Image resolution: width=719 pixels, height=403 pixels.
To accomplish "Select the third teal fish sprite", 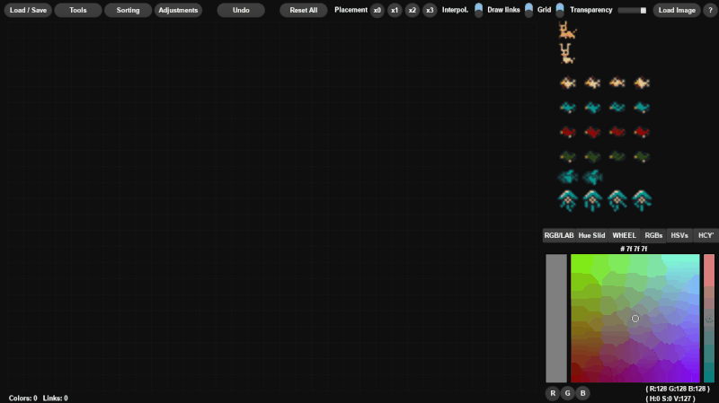I will [617, 107].
